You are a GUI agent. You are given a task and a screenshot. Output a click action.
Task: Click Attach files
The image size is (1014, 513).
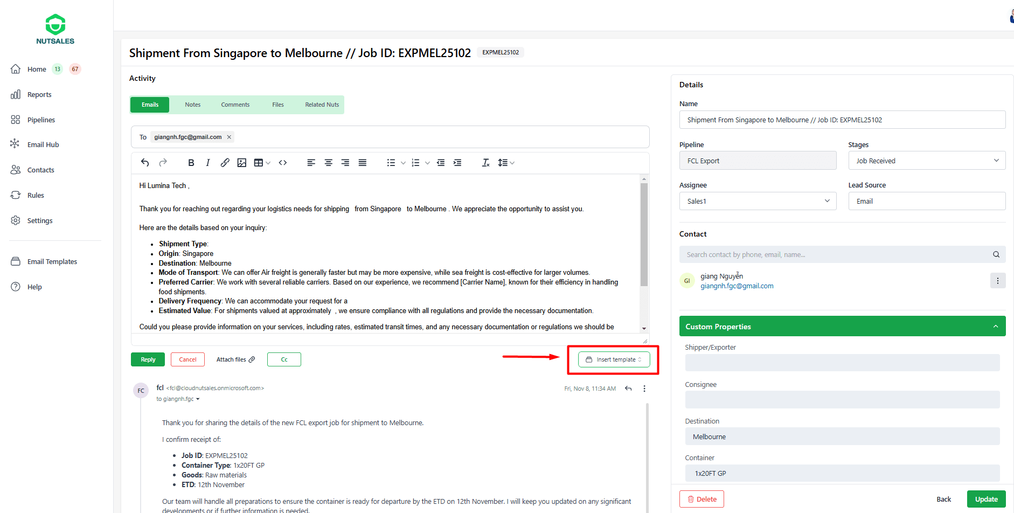pos(235,359)
